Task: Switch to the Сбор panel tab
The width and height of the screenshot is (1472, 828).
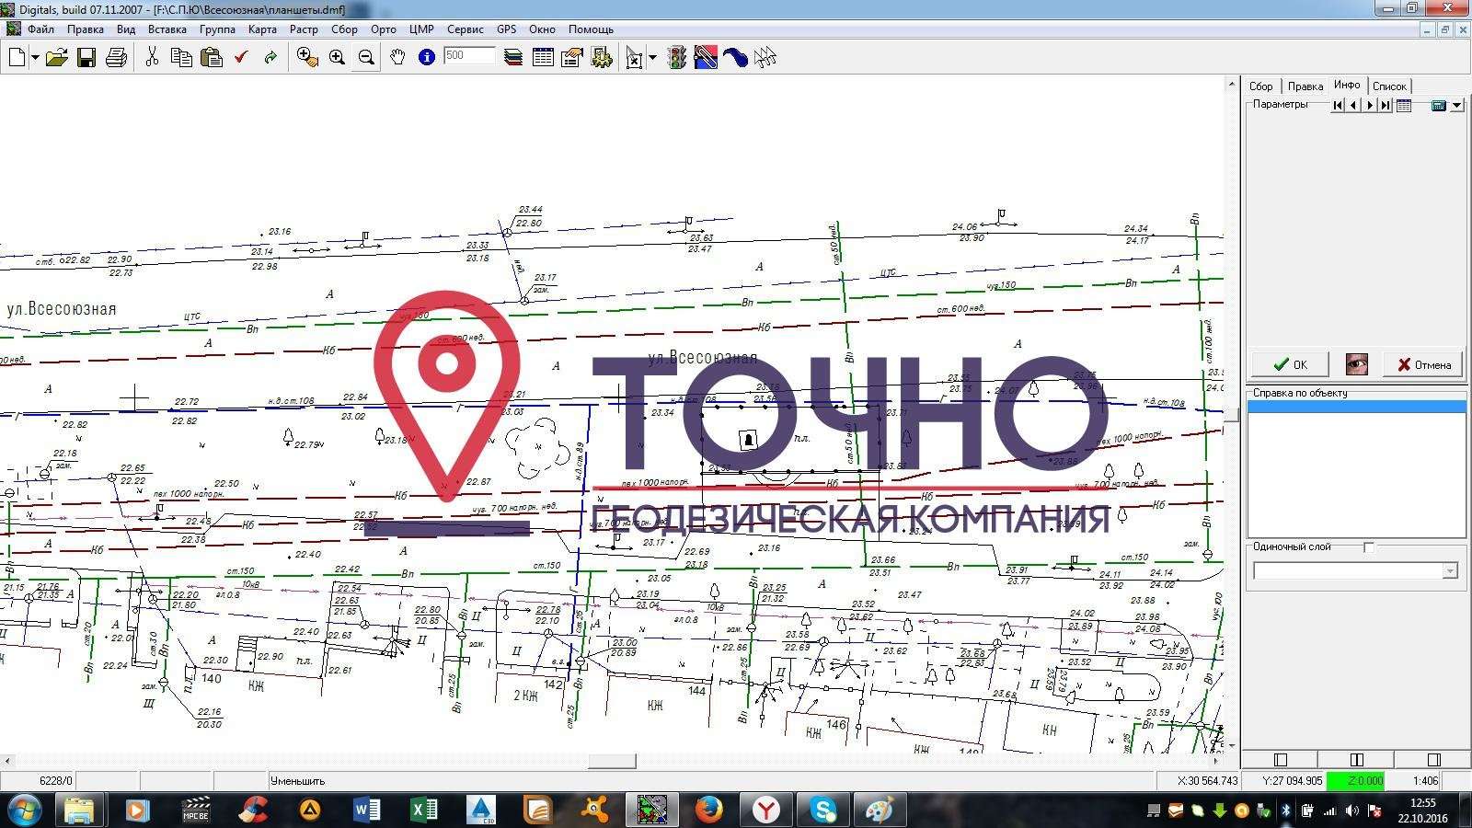Action: (1260, 86)
